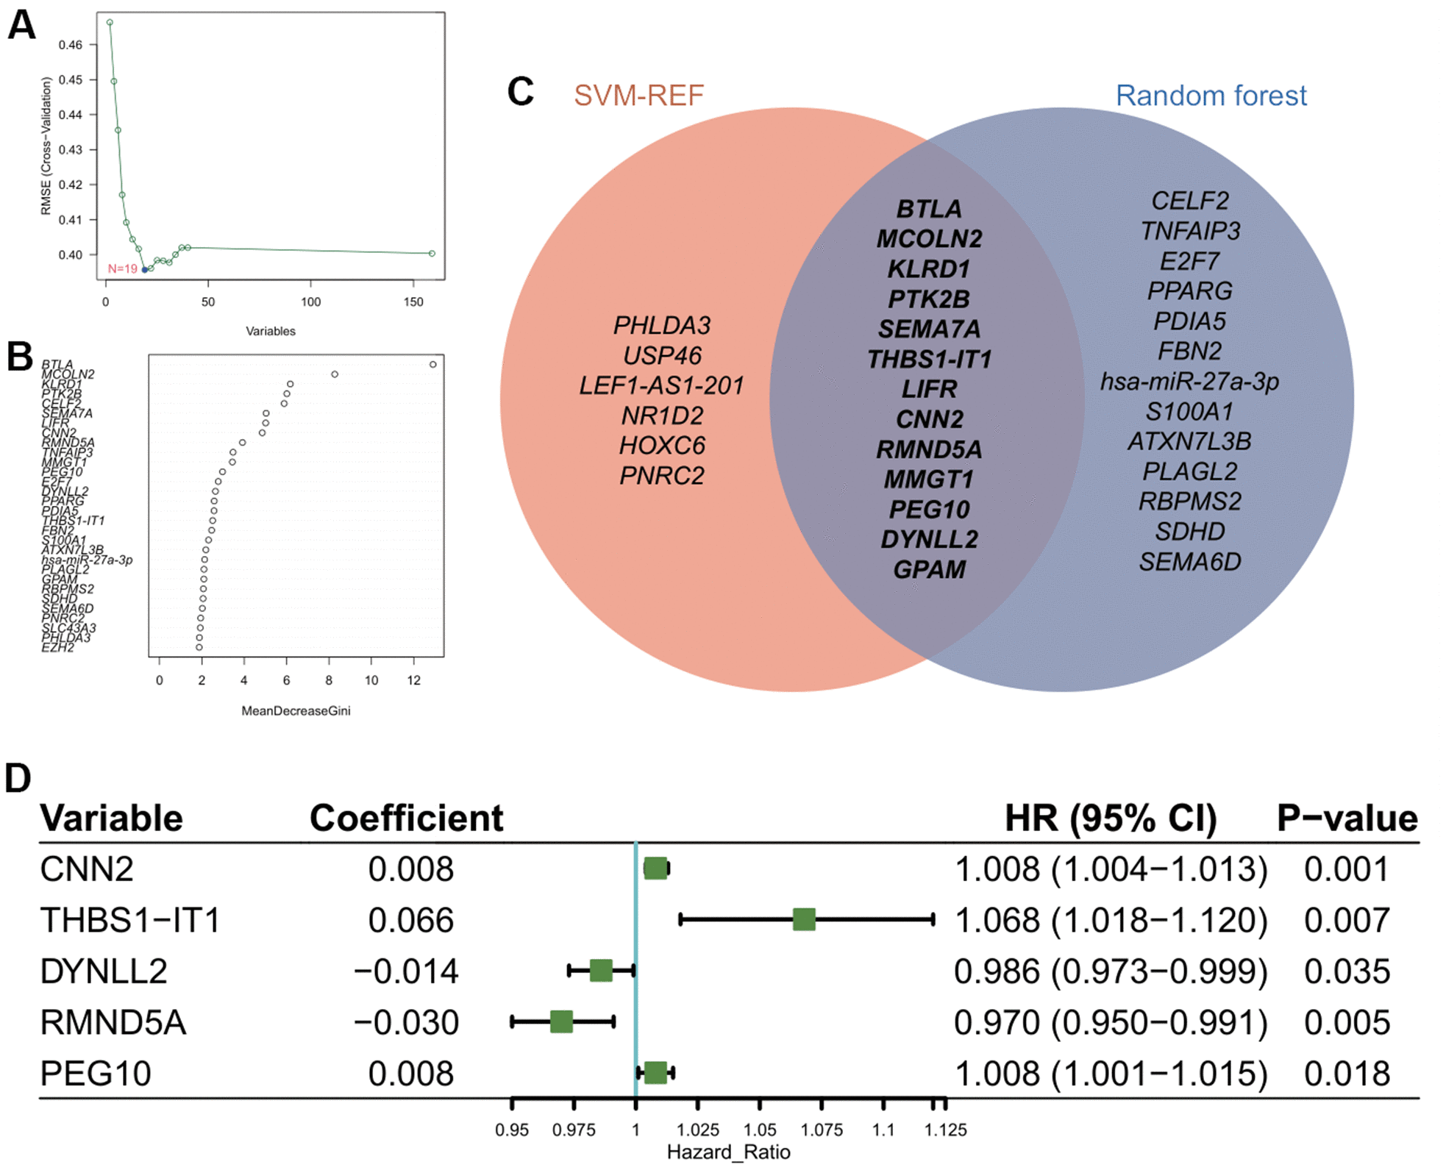Screen dimensions: 1446x1170
Task: Select NR1D2 in the SVM-REF circle
Action: pyautogui.click(x=662, y=416)
